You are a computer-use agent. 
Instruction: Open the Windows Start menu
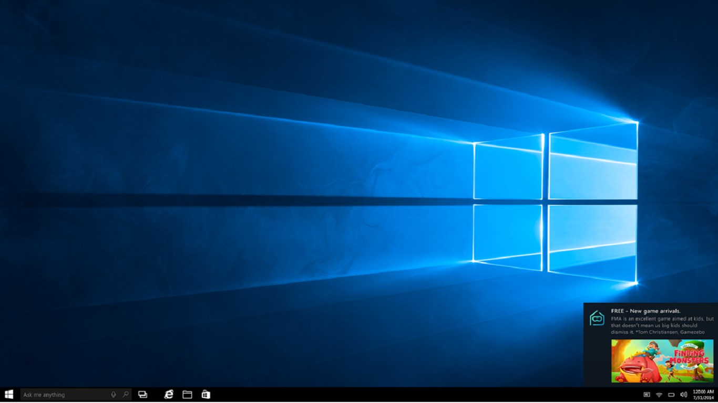(x=8, y=395)
